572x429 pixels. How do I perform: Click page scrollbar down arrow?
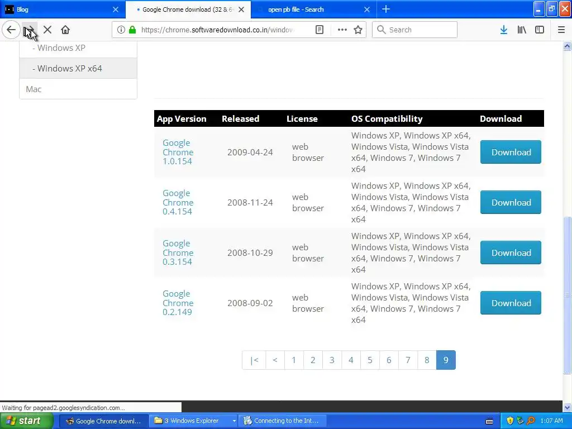[568, 407]
